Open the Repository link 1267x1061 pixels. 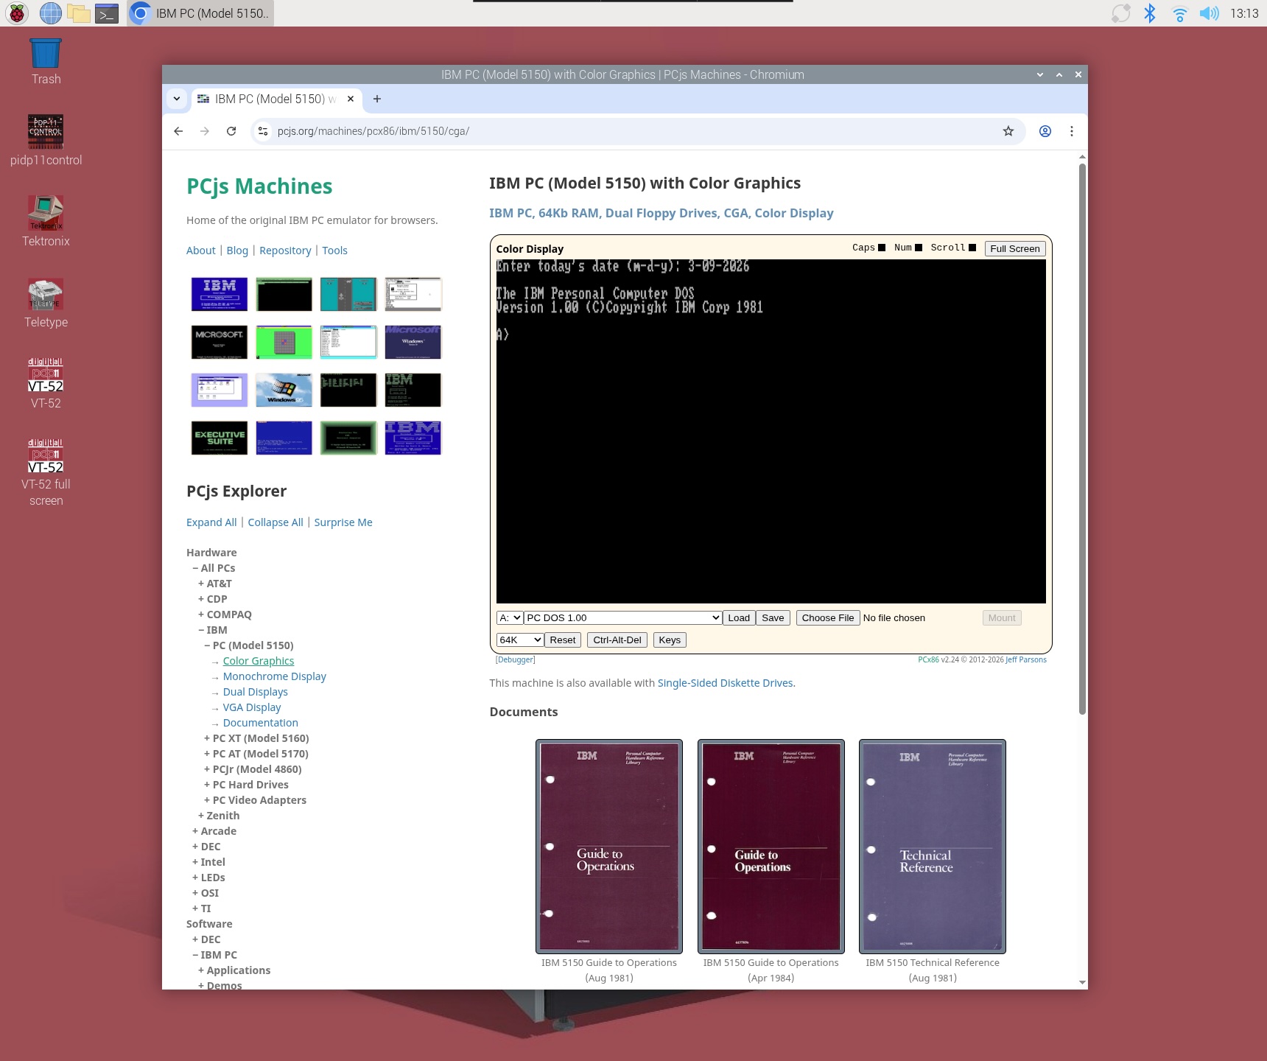tap(285, 251)
